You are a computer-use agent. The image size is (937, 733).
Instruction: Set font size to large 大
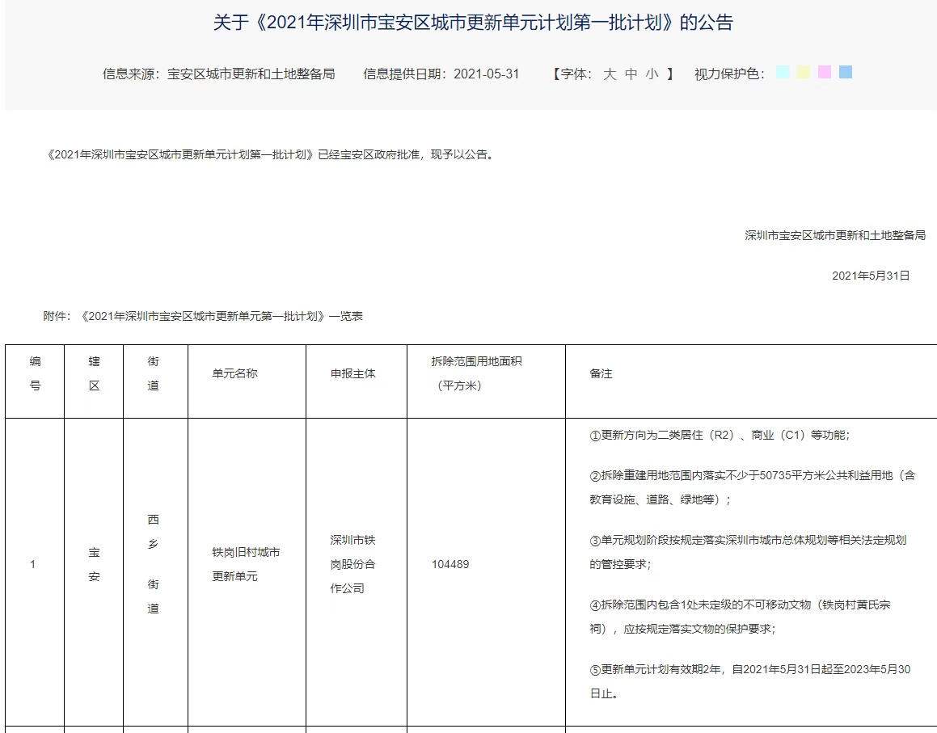tap(610, 74)
